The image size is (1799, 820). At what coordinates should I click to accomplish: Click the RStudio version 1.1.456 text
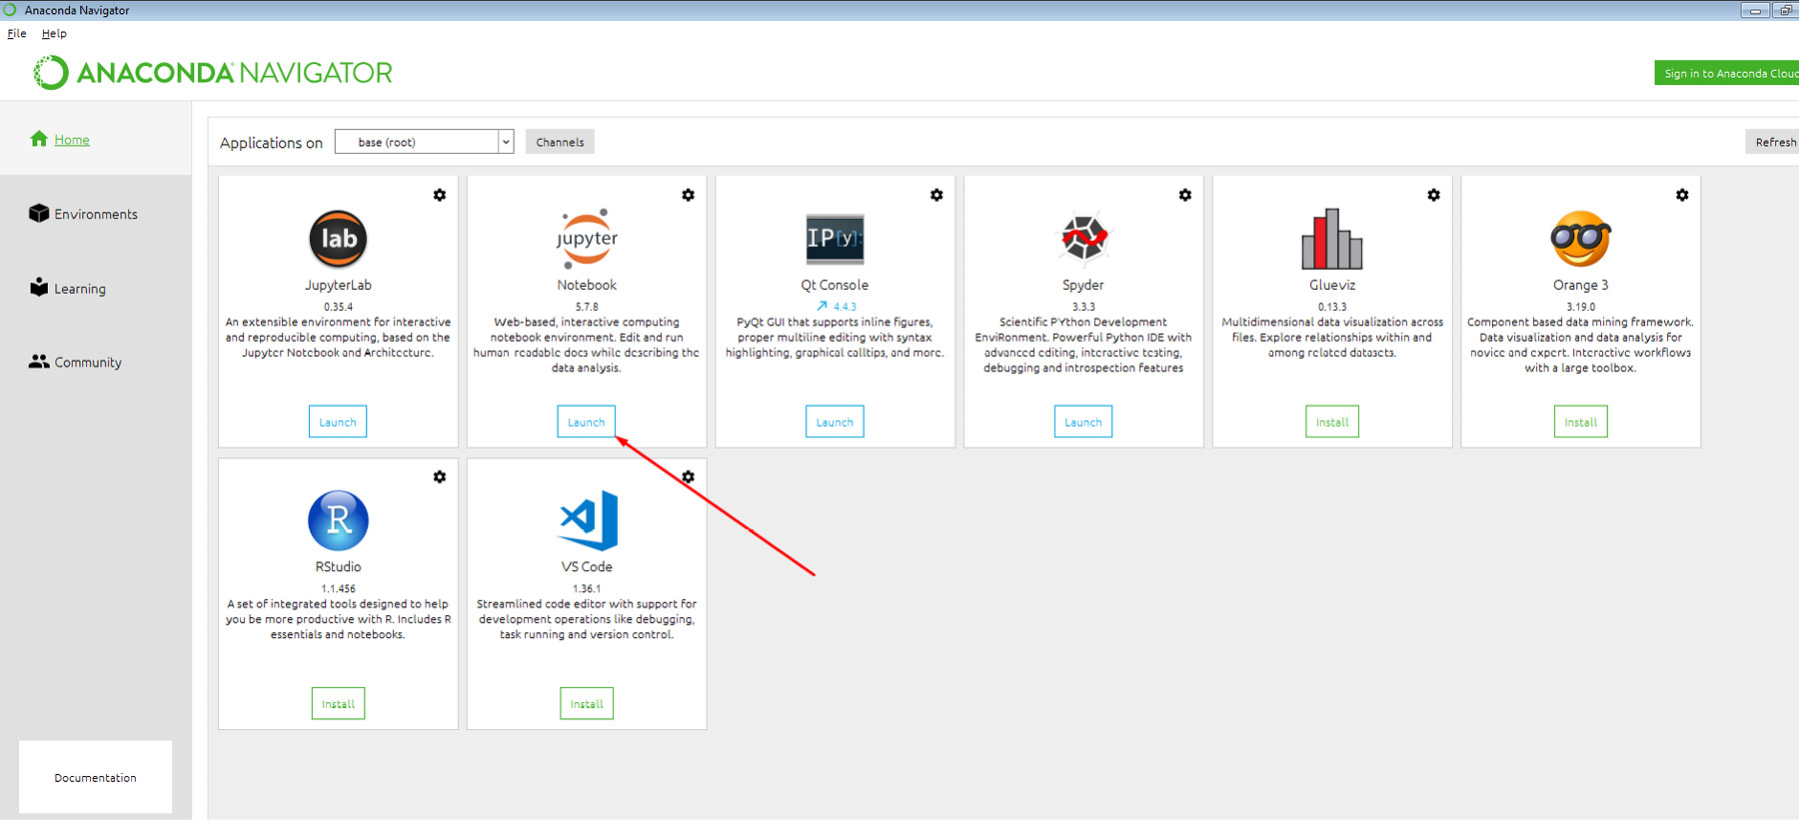(x=338, y=588)
